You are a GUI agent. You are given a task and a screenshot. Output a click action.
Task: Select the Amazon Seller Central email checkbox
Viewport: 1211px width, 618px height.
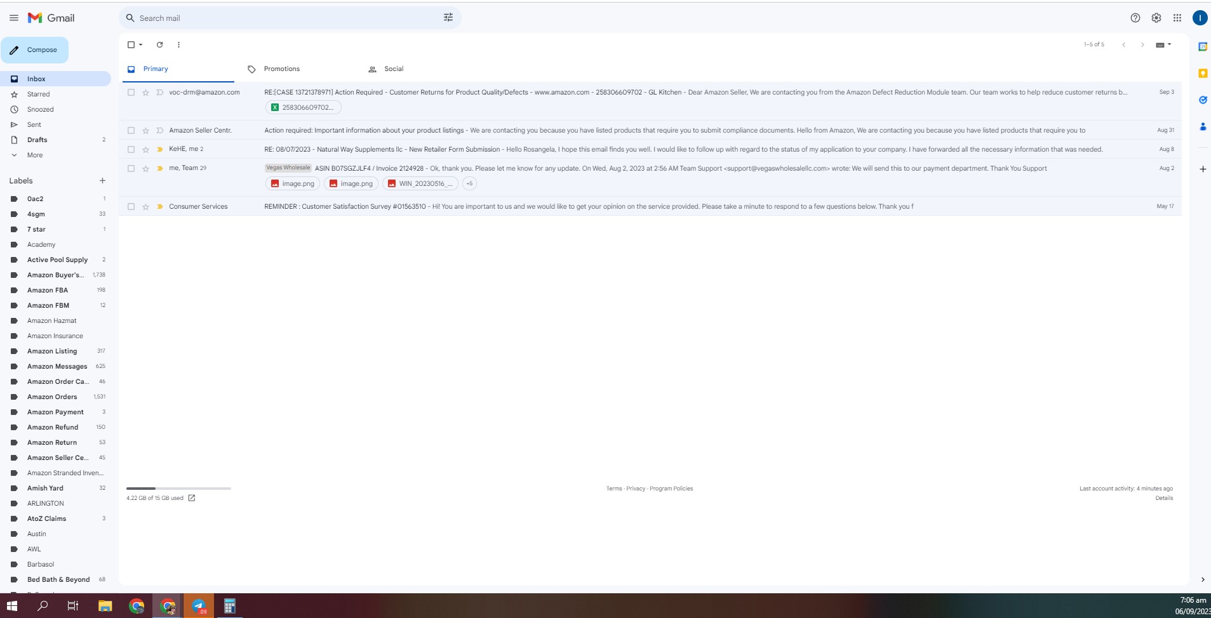pyautogui.click(x=131, y=131)
